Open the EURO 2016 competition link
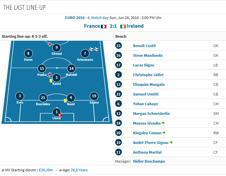 pyautogui.click(x=75, y=18)
